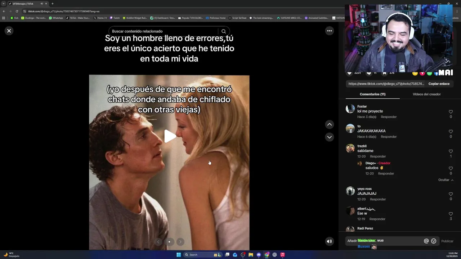Open yeyo ross's profile avatar
This screenshot has width=461, height=259.
coord(350,191)
